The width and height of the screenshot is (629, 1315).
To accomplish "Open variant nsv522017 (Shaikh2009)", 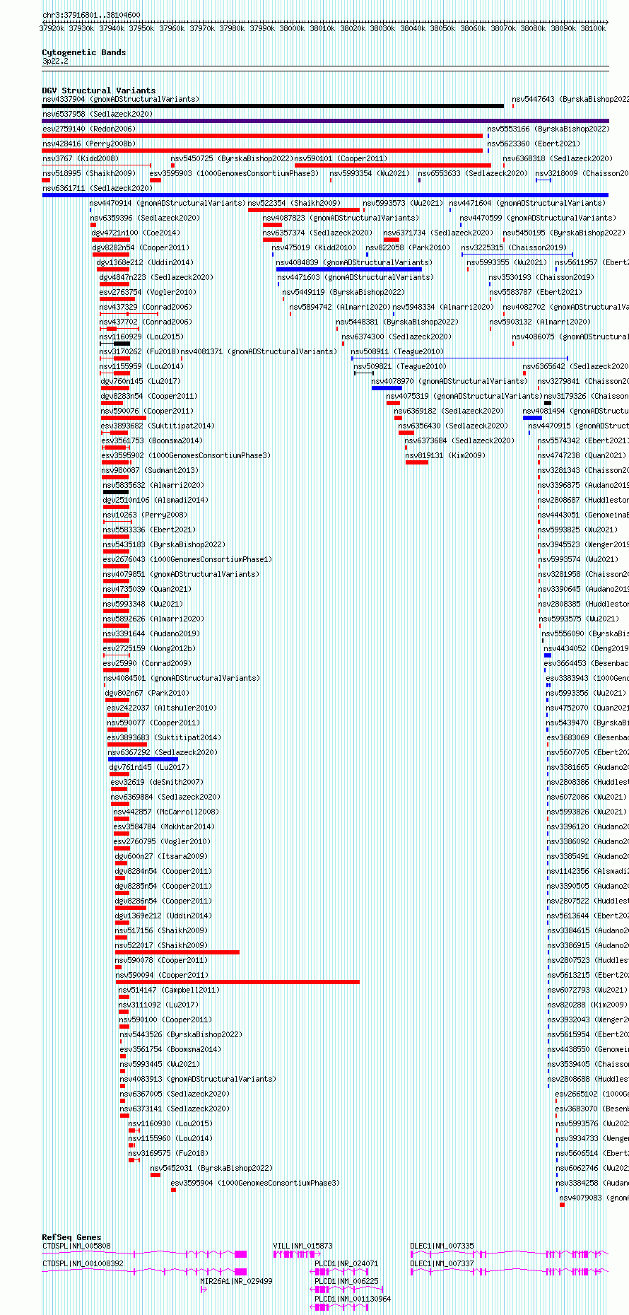I will pyautogui.click(x=161, y=945).
